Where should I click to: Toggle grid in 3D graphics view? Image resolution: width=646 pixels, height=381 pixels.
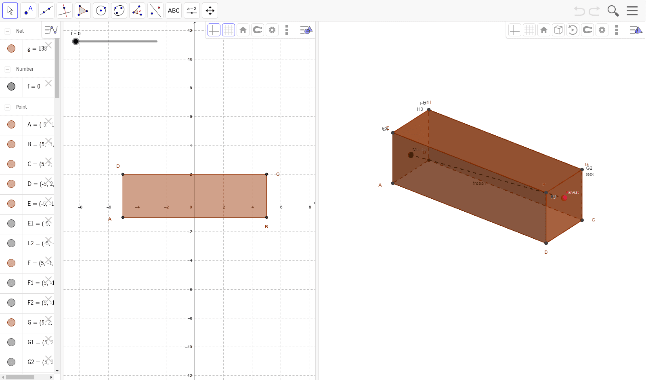pos(529,30)
